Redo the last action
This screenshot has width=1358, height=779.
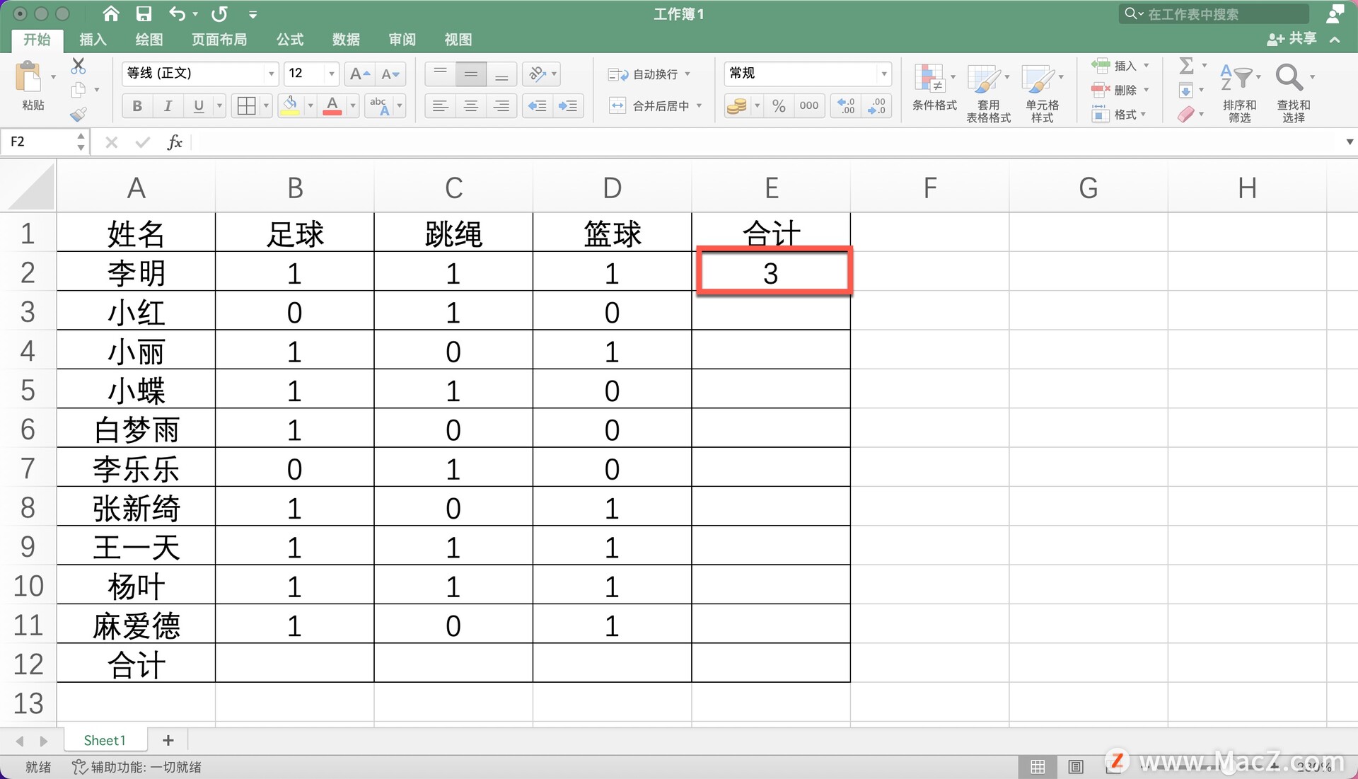220,13
